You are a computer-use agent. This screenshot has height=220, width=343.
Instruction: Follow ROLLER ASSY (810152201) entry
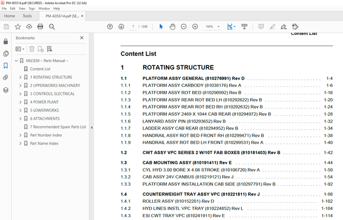pos(178,201)
